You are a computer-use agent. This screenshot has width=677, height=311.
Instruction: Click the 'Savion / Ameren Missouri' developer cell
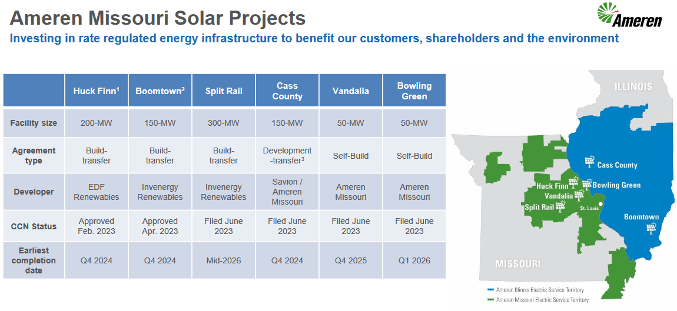(287, 192)
